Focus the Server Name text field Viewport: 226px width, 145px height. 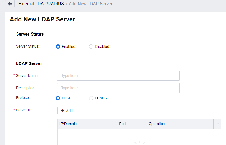(x=118, y=76)
